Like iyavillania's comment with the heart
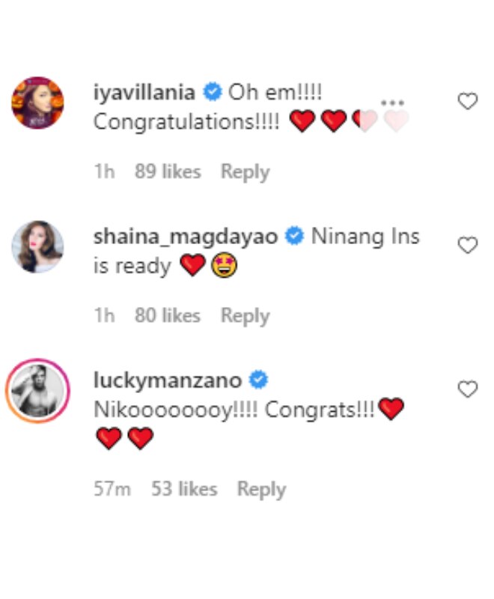 tap(468, 101)
